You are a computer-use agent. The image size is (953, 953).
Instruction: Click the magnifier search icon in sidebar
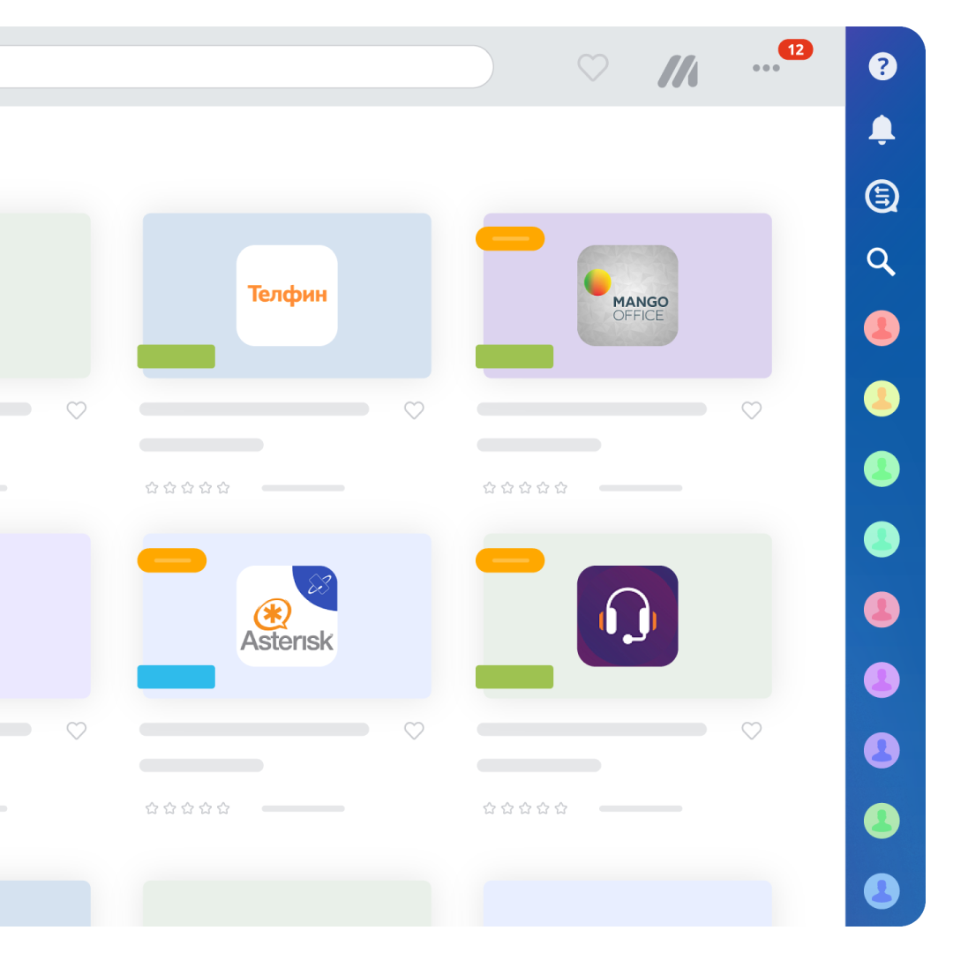[881, 262]
